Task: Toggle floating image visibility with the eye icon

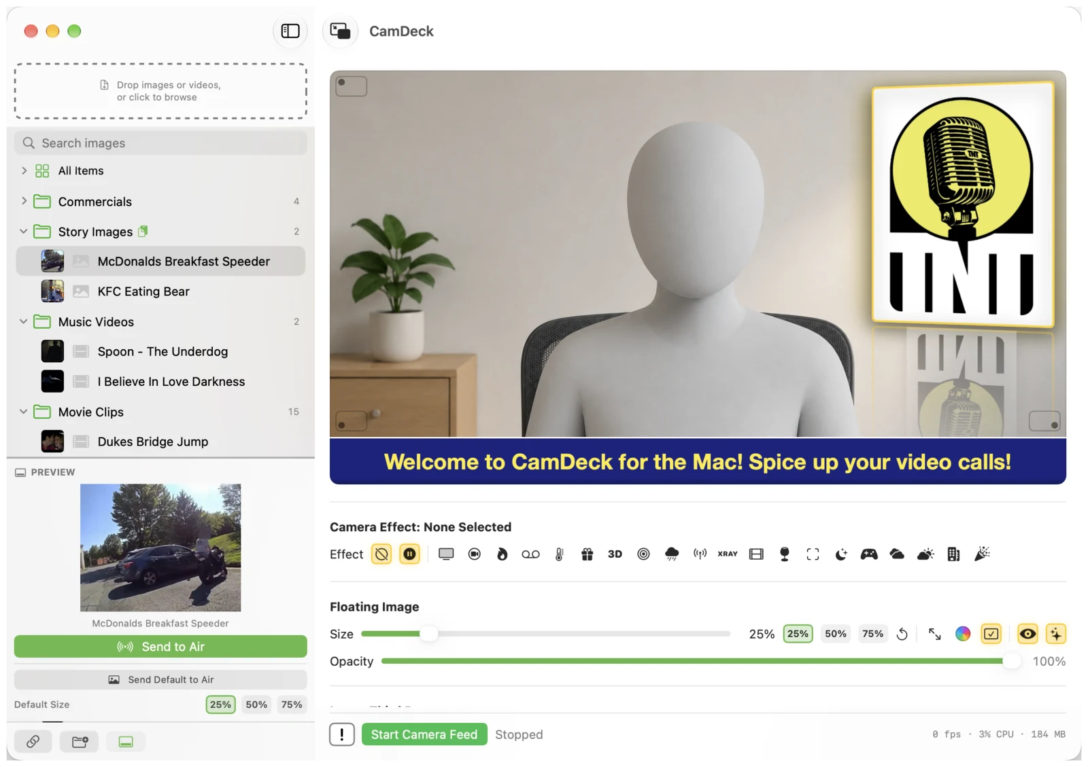Action: 1027,634
